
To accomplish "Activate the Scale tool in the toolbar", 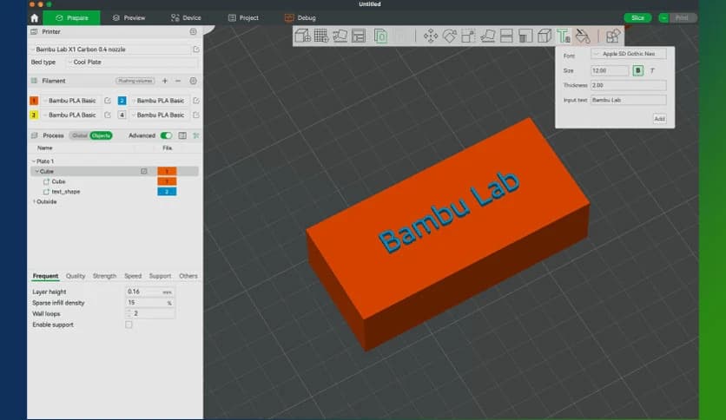I will point(468,36).
